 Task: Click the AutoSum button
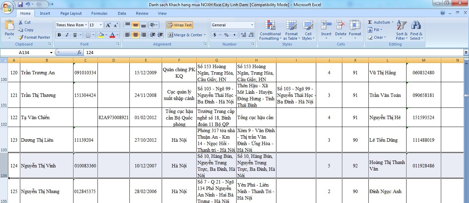tap(379, 22)
